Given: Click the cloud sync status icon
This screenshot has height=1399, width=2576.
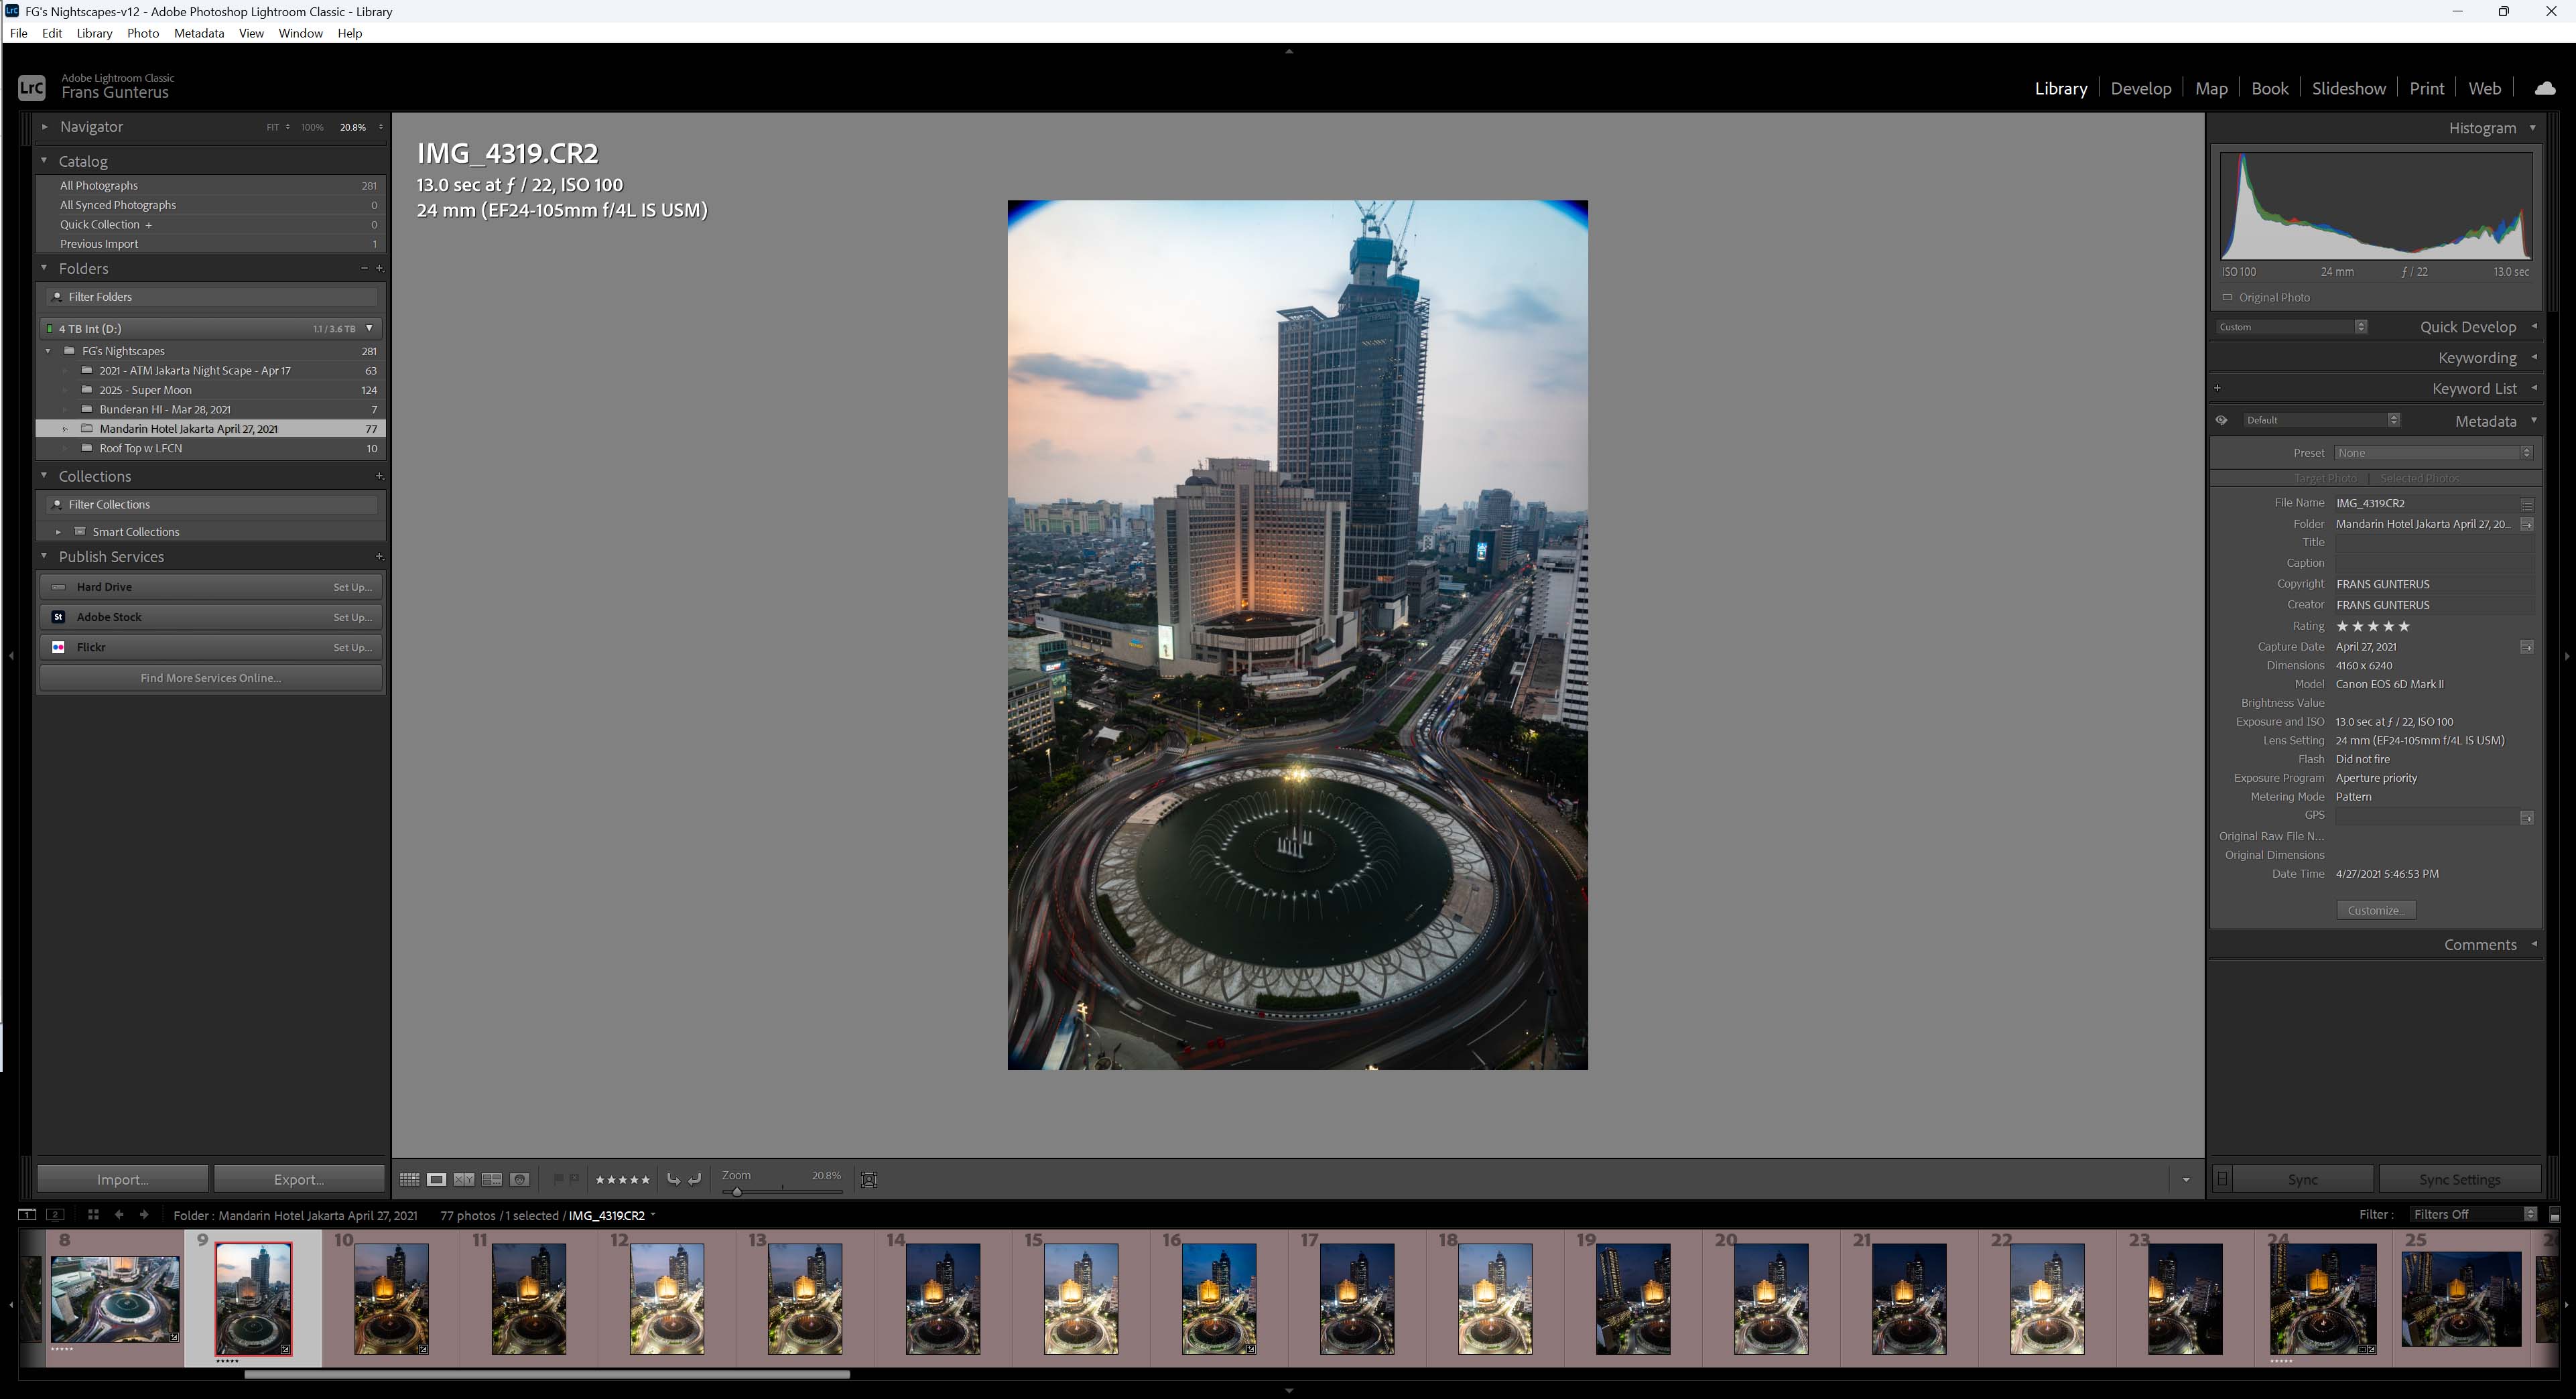Looking at the screenshot, I should [2545, 88].
